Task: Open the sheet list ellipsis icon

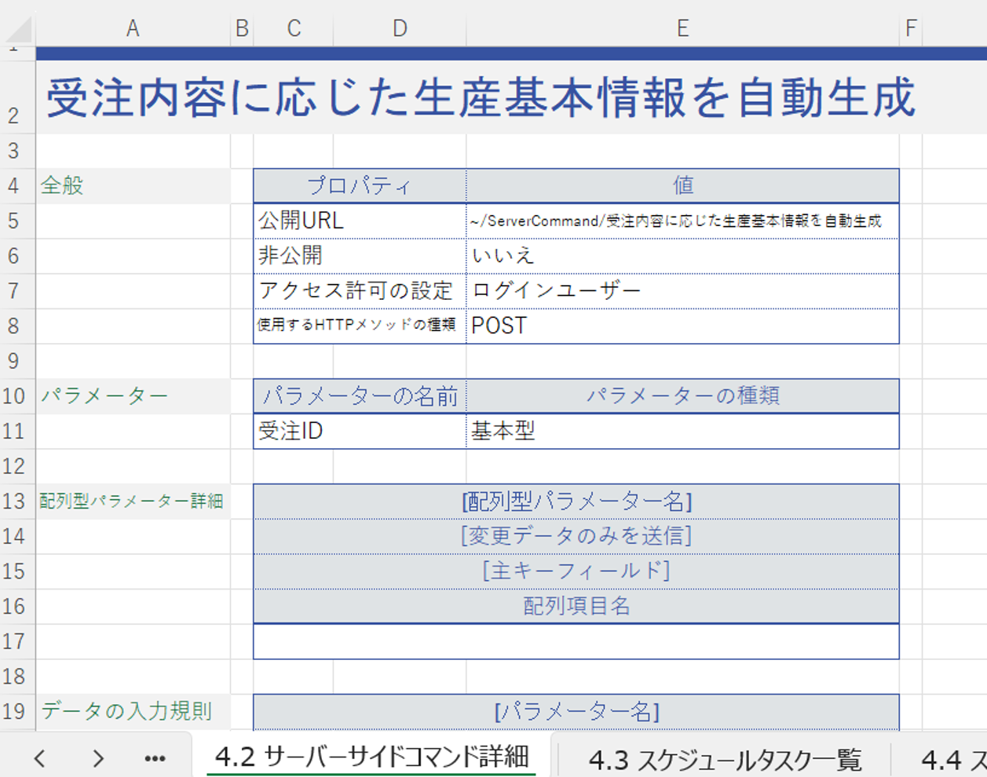Action: click(x=154, y=759)
